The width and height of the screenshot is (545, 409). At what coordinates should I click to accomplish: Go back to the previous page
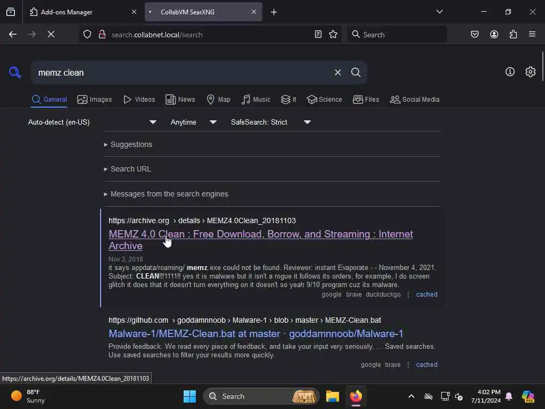tap(13, 34)
